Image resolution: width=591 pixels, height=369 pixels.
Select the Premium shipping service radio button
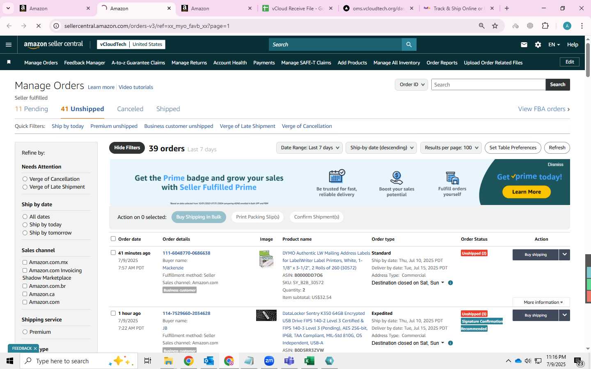pyautogui.click(x=25, y=332)
